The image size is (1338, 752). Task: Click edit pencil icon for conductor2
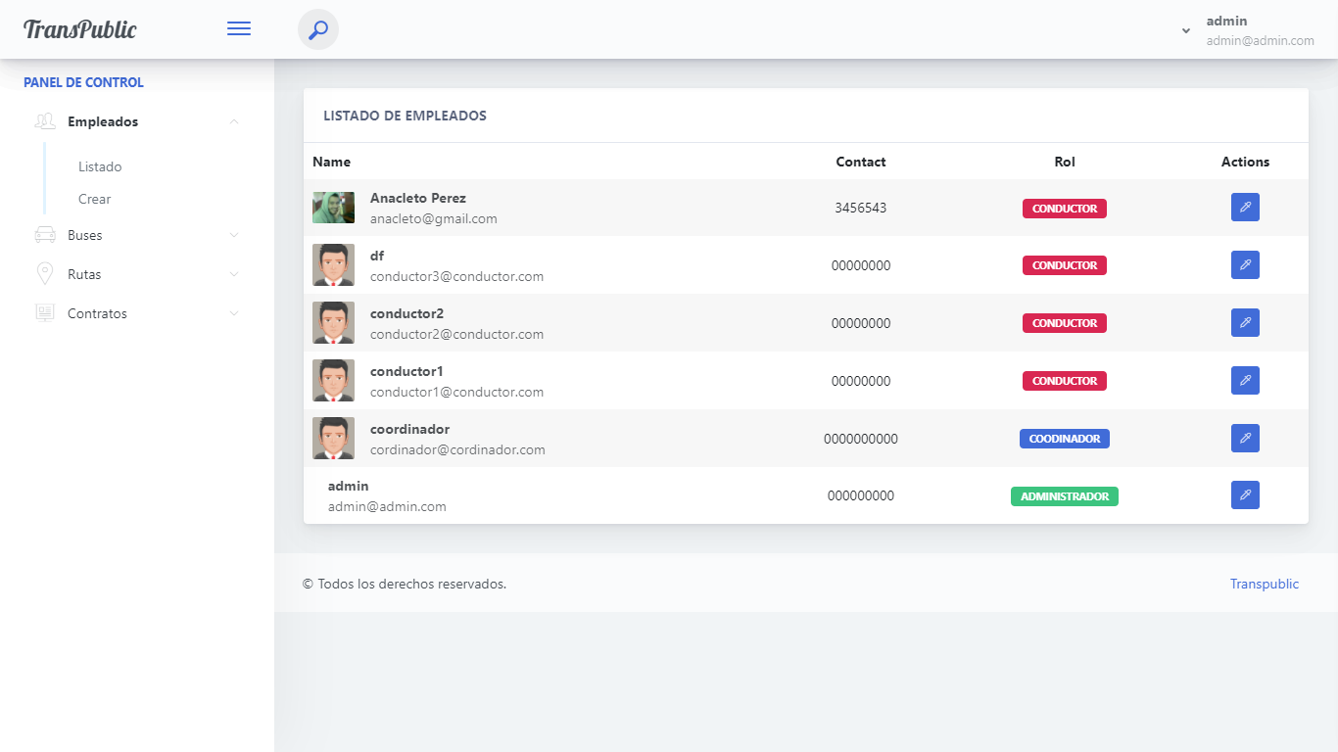[x=1245, y=323]
